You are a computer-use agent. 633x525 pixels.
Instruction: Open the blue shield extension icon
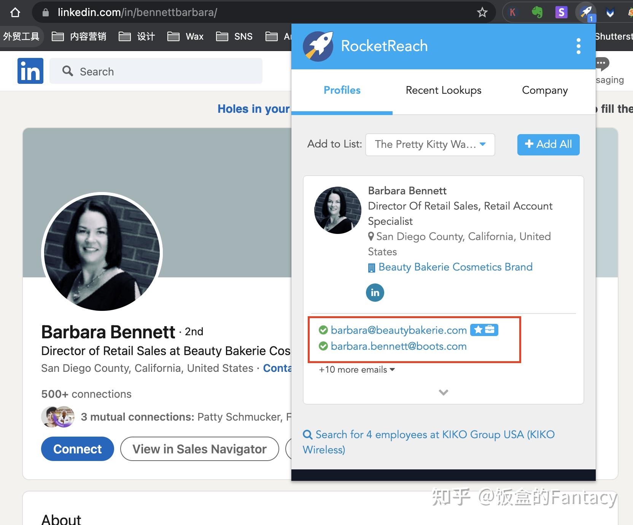[610, 13]
